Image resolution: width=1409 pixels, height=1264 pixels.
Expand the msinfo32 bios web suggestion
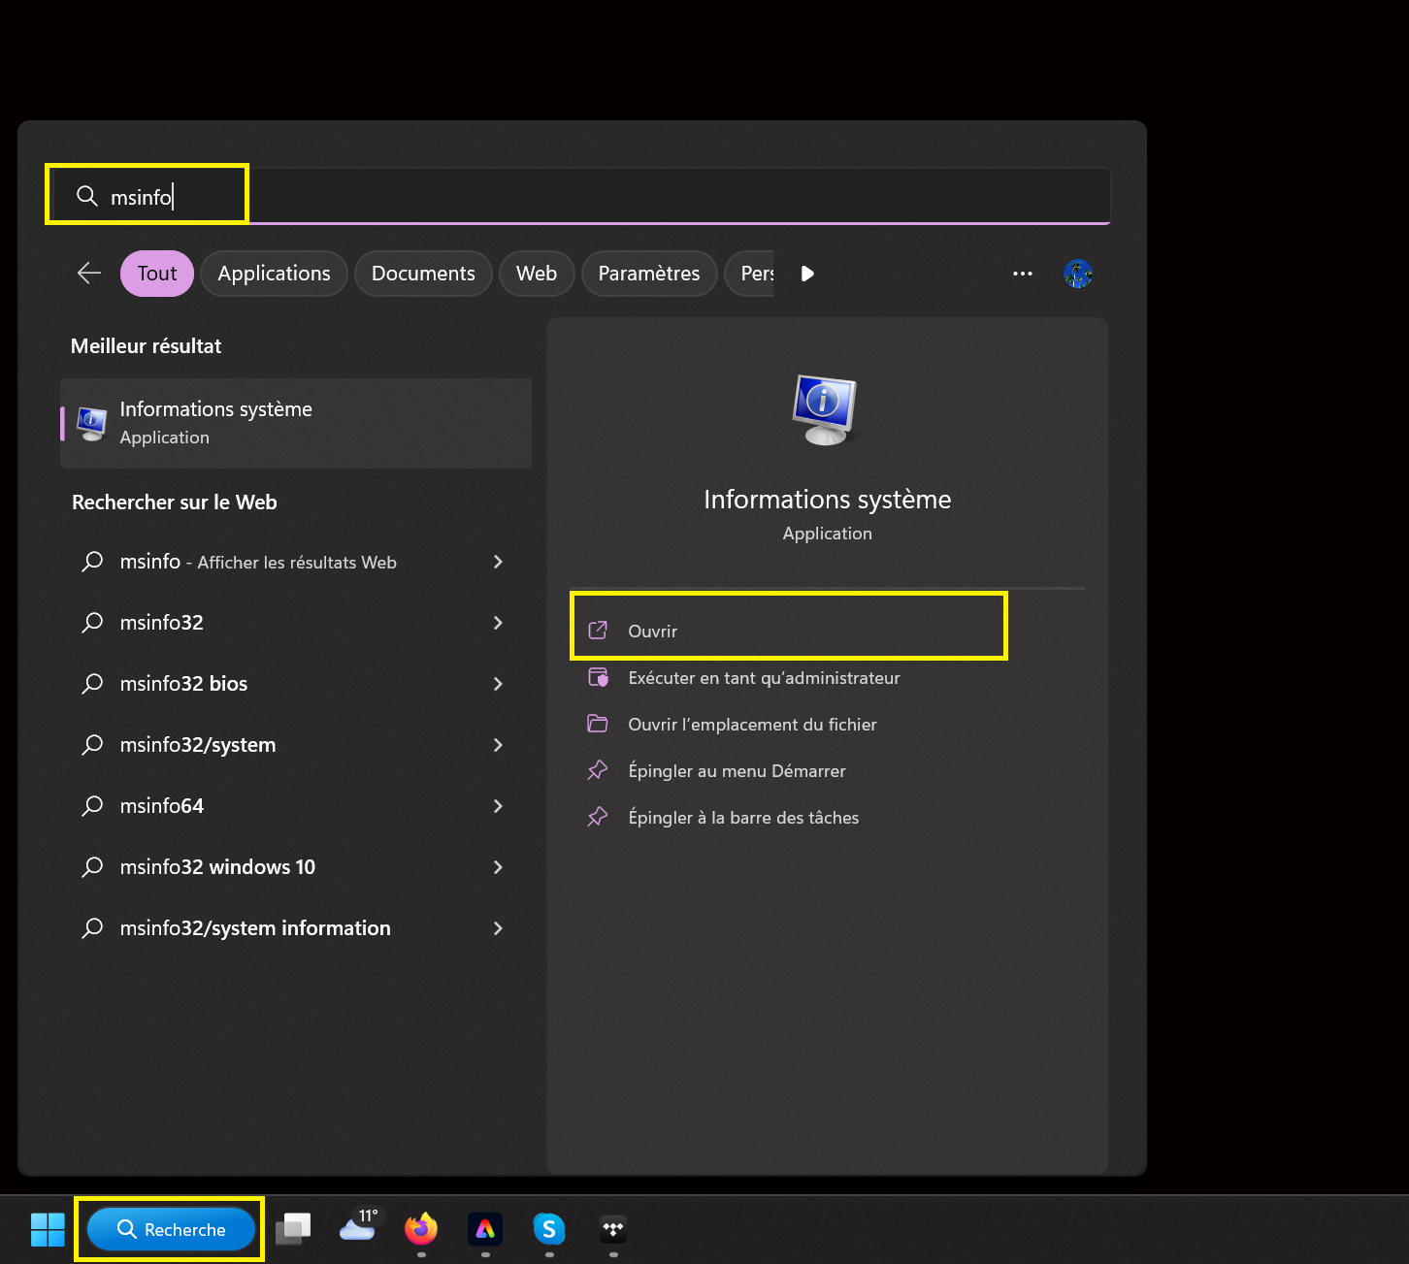[498, 684]
